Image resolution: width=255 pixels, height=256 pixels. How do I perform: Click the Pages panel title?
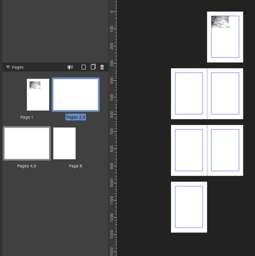18,67
